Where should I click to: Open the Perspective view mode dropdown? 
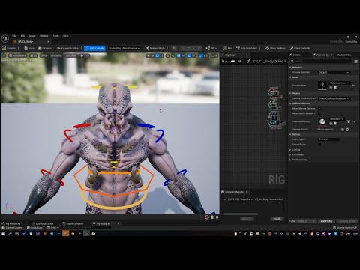click(17, 55)
